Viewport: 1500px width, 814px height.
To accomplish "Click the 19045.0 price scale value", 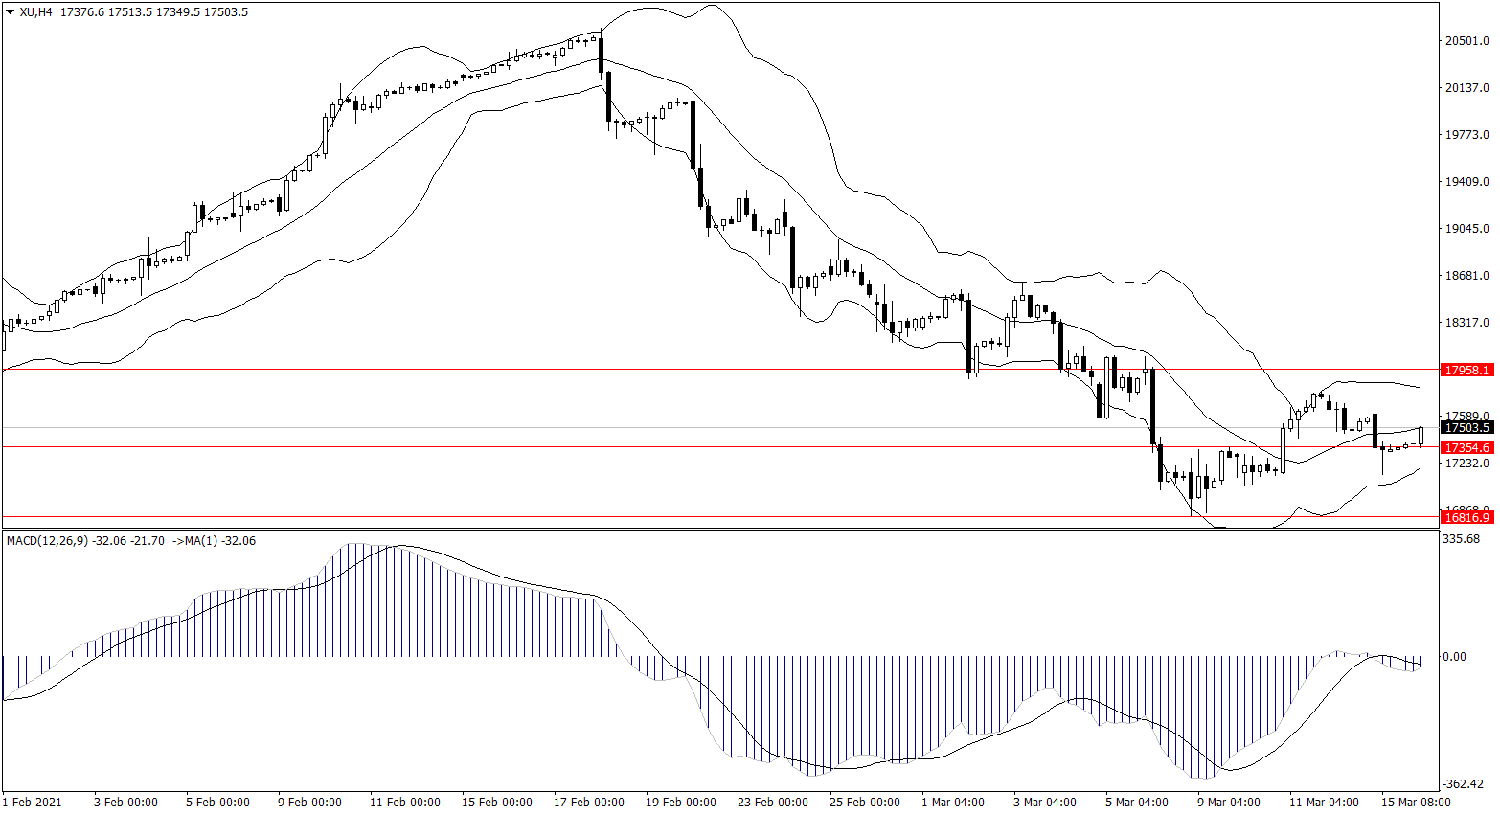I will [1466, 229].
